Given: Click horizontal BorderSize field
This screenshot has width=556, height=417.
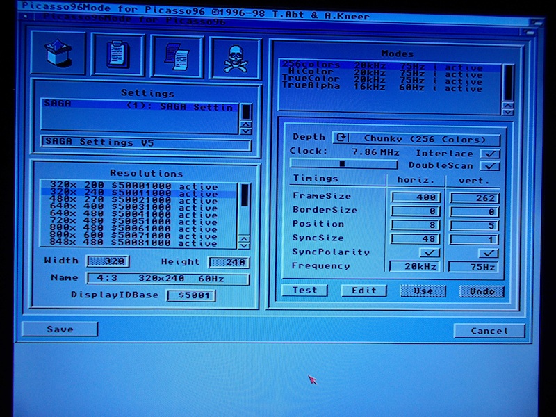Looking at the screenshot, I should pos(416,211).
